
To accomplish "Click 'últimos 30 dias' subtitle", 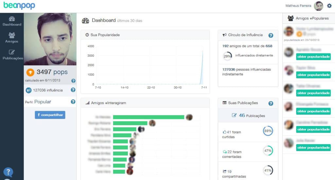I will [x=130, y=21].
